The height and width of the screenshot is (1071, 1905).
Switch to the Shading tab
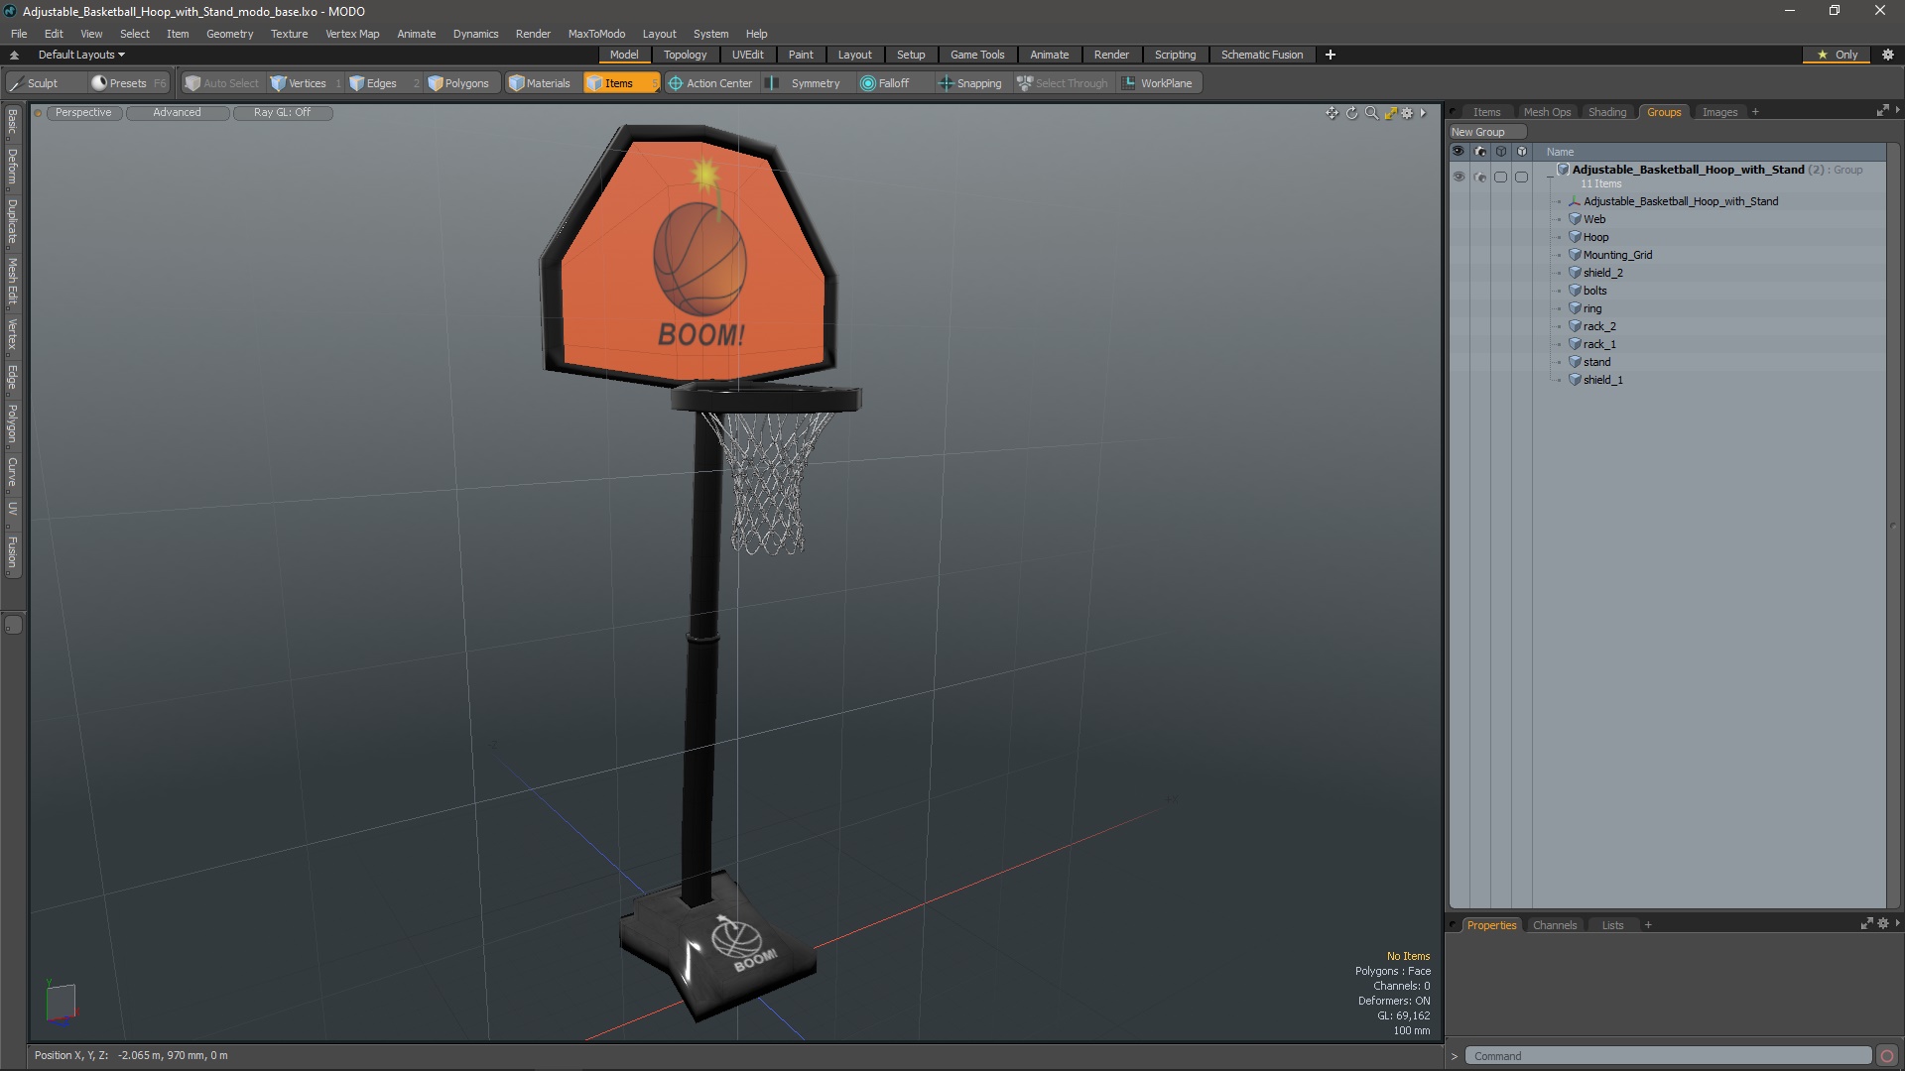[x=1606, y=112]
